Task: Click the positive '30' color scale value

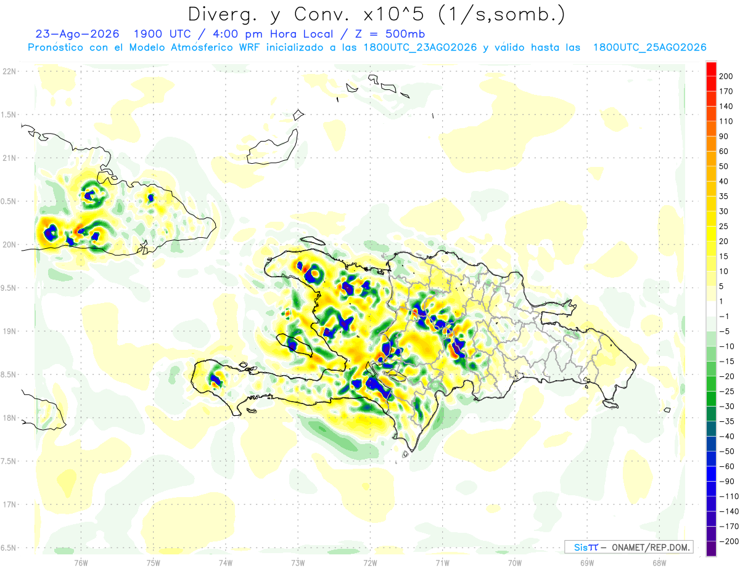Action: pyautogui.click(x=724, y=211)
